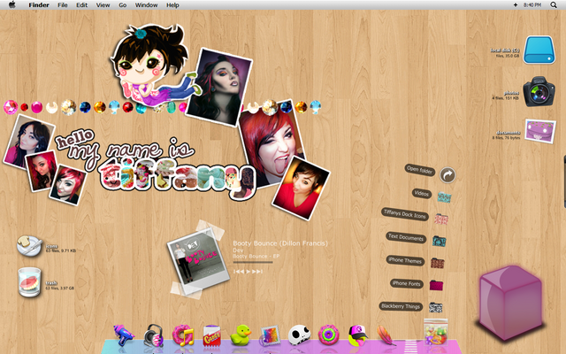Image resolution: width=566 pixels, height=354 pixels.
Task: Click the cap with tongue dock icon
Action: [x=357, y=335]
